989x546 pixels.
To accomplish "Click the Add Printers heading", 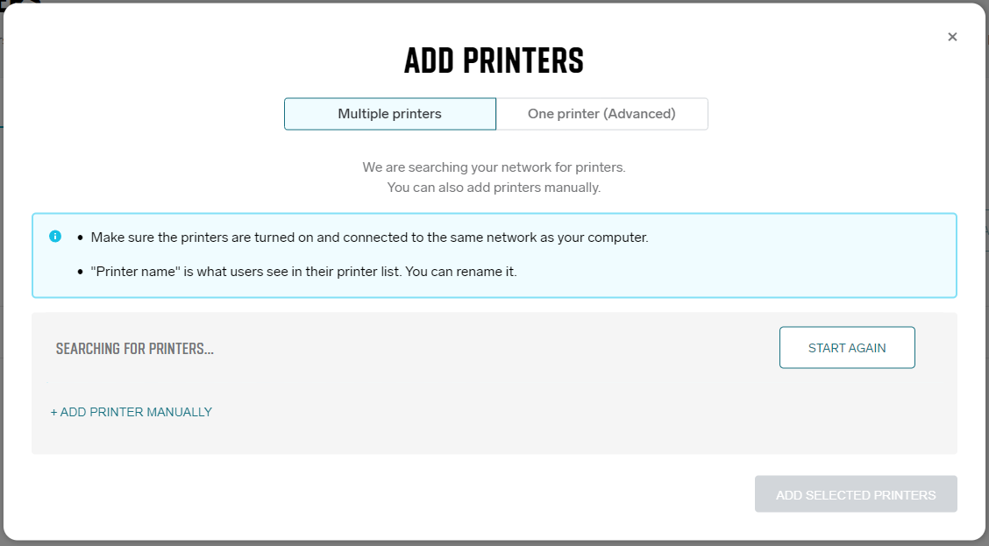I will point(494,60).
